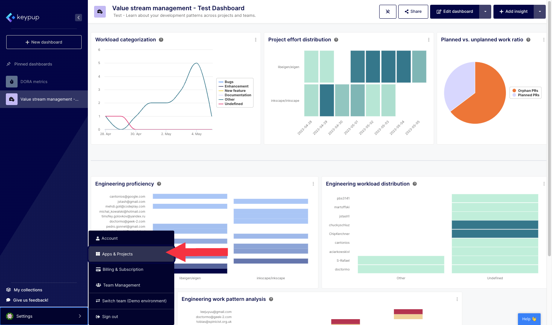This screenshot has height=325, width=552.
Task: Toggle Orphan PRs in pie chart legend
Action: click(527, 91)
